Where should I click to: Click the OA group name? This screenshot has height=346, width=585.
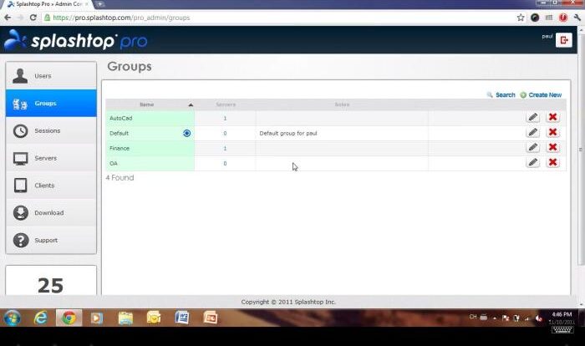pyautogui.click(x=114, y=164)
